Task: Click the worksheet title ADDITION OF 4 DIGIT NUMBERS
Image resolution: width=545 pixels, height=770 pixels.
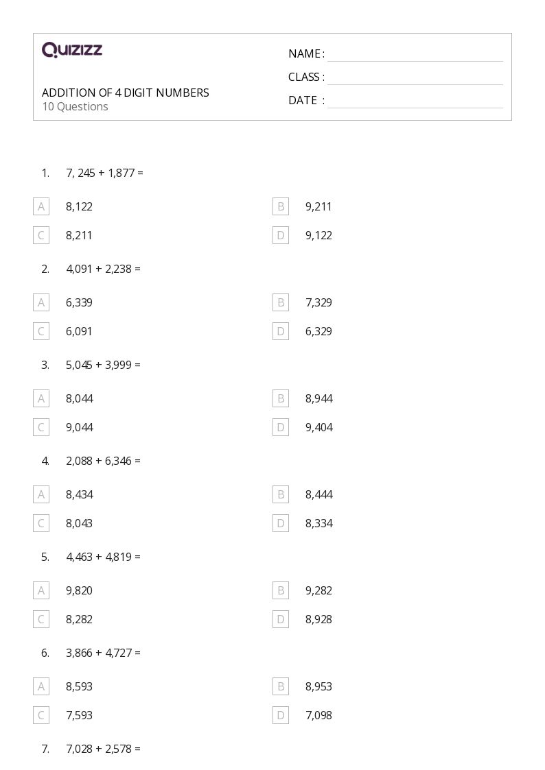Action: click(x=126, y=93)
